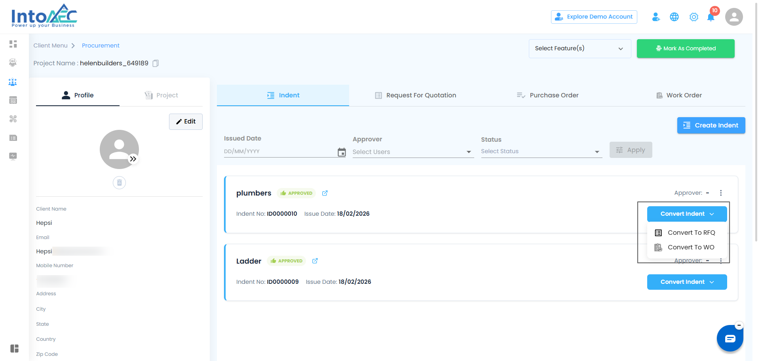Viewport: 760px width, 361px height.
Task: Click Ladder issue date 18/02/2026
Action: [355, 282]
